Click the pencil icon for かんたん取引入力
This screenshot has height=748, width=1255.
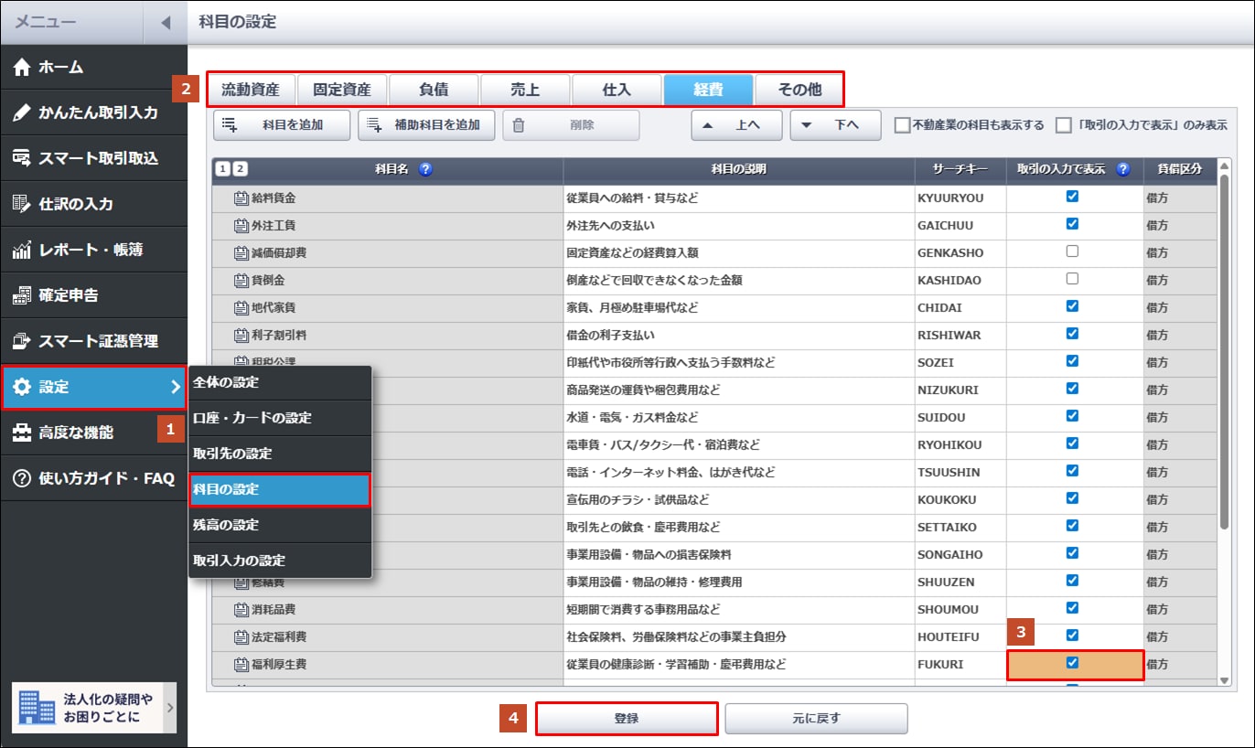tap(22, 112)
